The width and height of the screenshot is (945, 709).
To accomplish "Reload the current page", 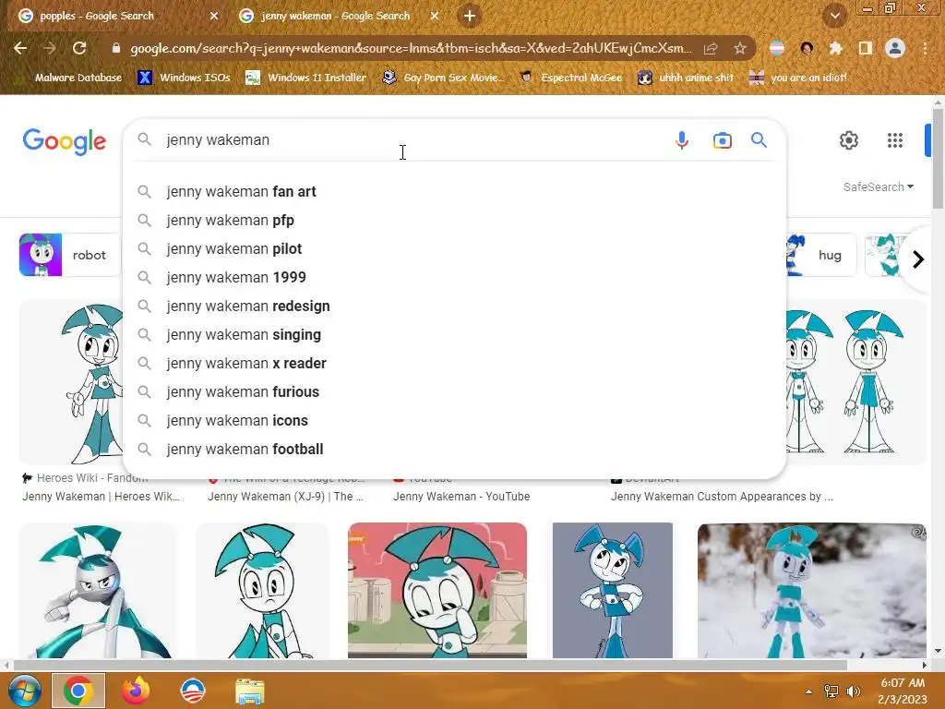I will point(79,48).
